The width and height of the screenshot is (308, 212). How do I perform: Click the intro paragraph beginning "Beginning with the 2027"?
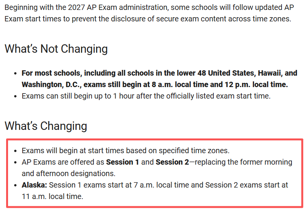149,13
